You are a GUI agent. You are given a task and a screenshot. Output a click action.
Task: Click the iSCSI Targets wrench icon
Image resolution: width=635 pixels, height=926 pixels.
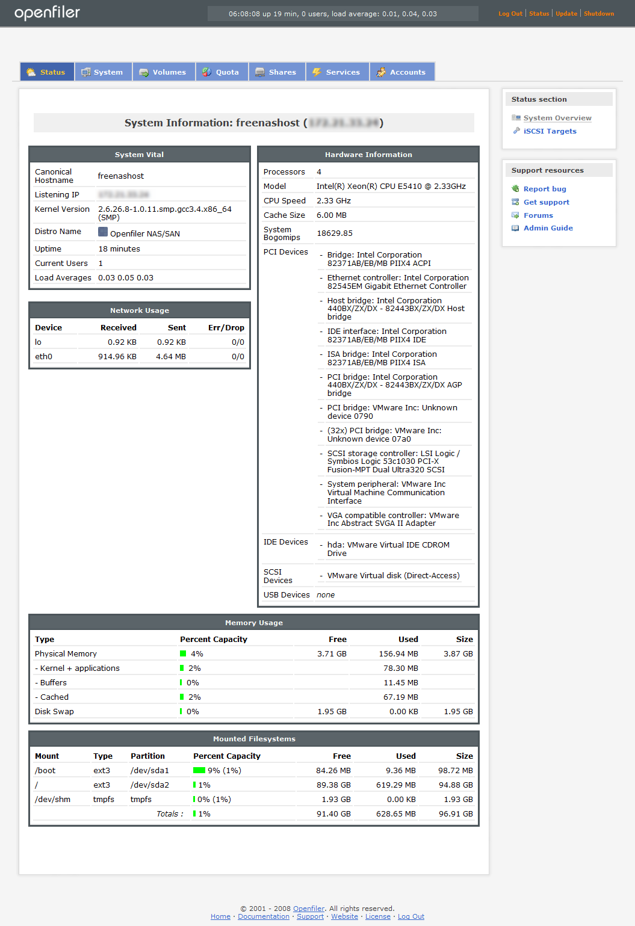[516, 131]
